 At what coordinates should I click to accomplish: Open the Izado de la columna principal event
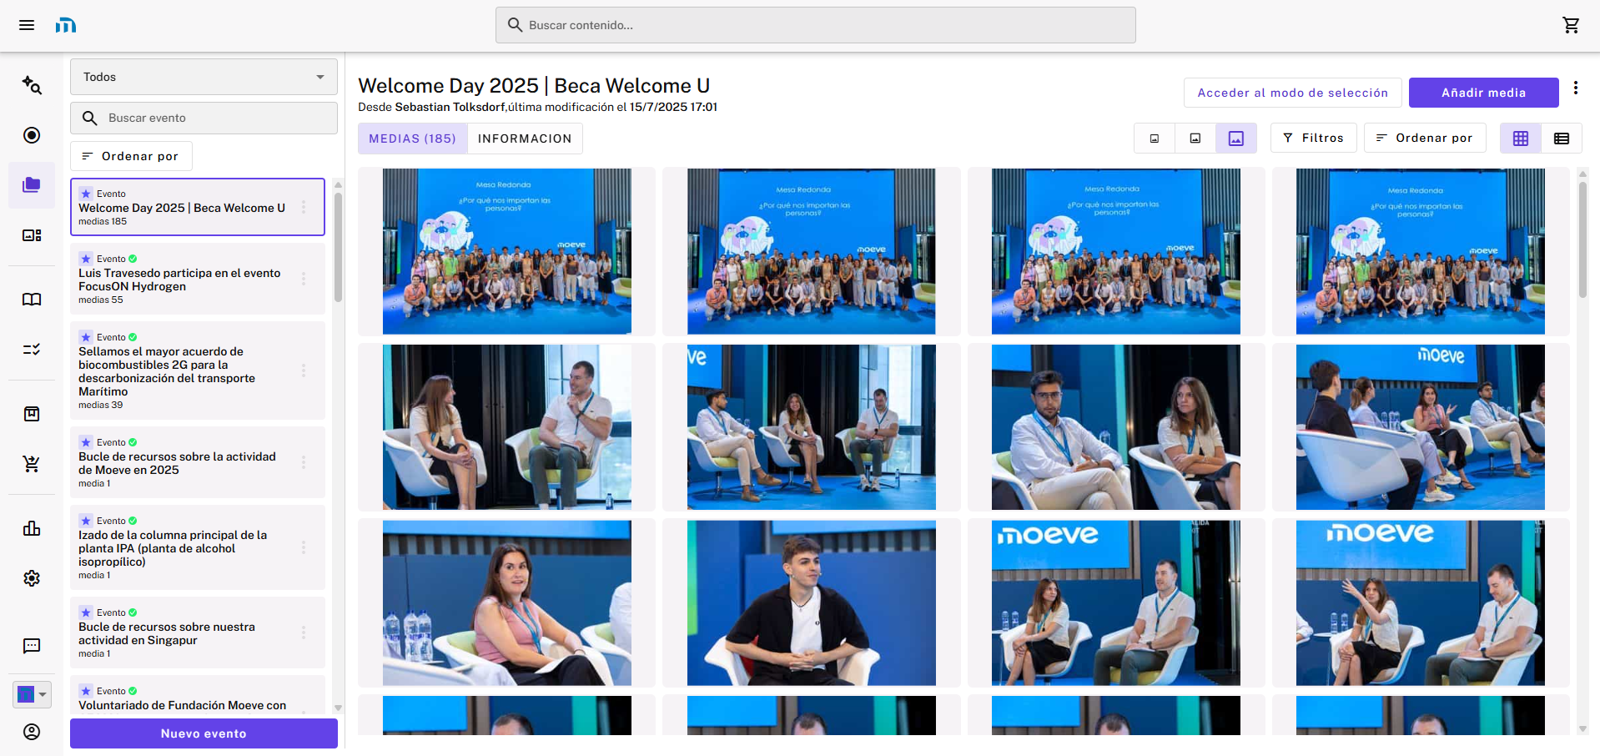(198, 547)
